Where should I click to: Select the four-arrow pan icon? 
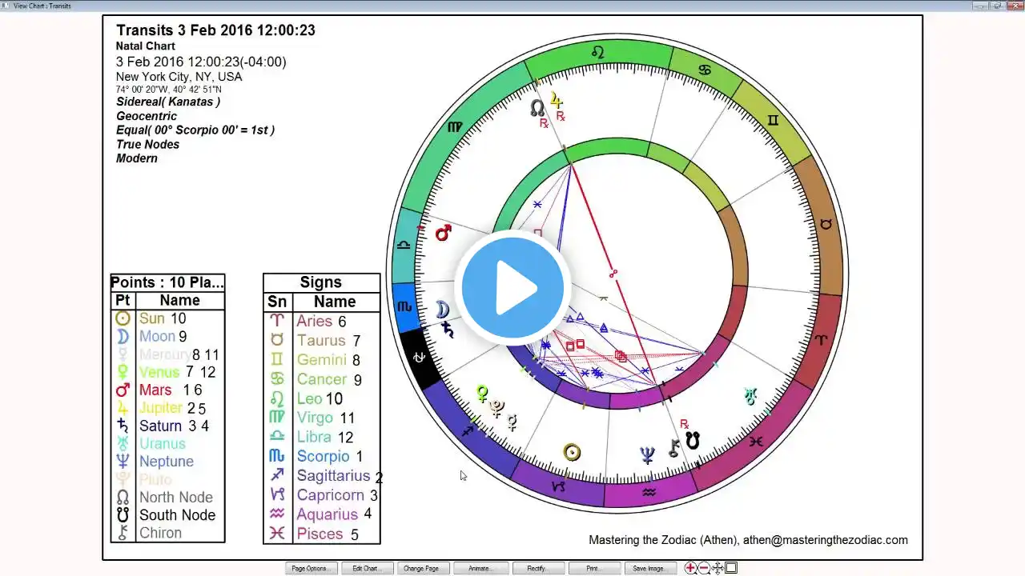717,568
